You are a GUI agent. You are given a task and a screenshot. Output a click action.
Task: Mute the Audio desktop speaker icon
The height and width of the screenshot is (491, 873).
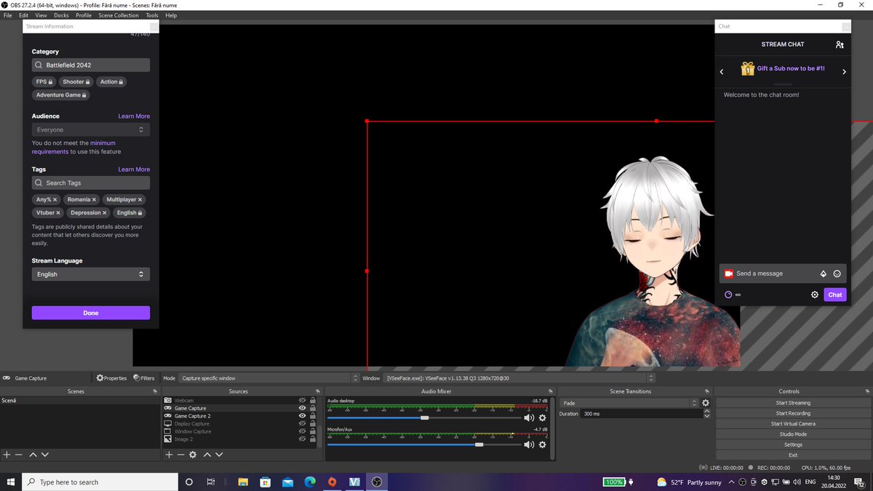(x=529, y=418)
